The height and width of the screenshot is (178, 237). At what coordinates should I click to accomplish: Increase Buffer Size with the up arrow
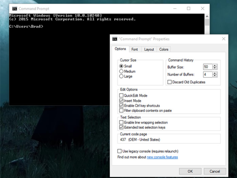215,65
